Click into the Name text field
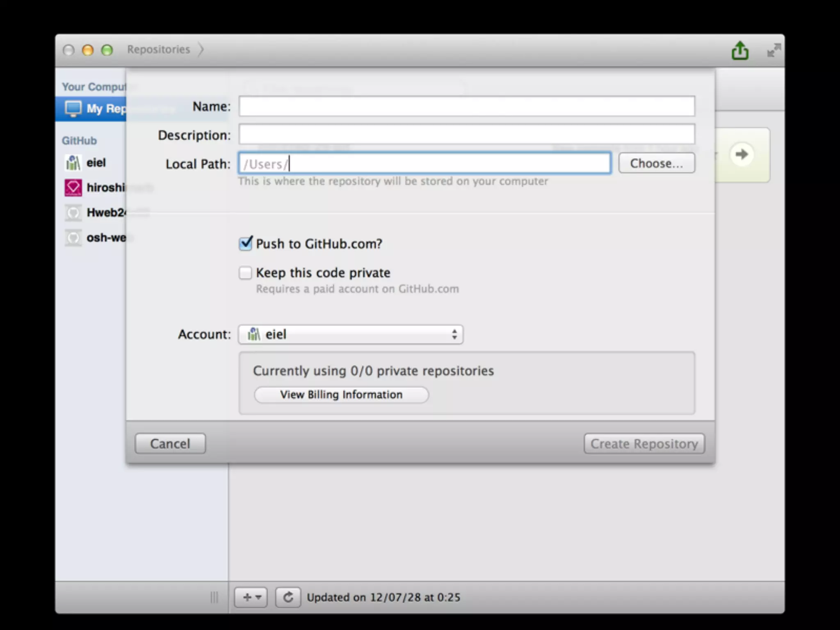Image resolution: width=840 pixels, height=630 pixels. [466, 106]
